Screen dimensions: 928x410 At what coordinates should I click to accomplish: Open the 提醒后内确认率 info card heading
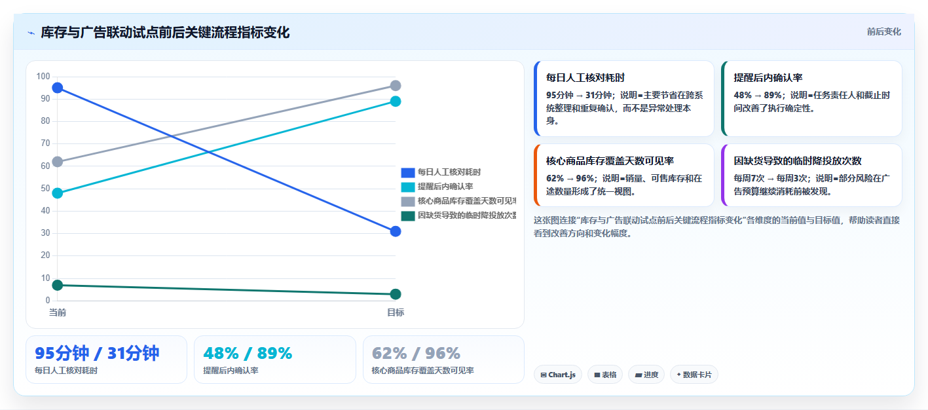[768, 77]
